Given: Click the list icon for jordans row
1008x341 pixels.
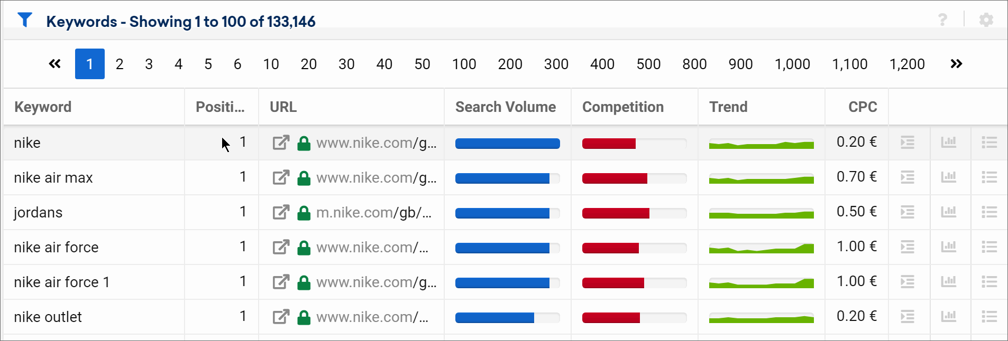Looking at the screenshot, I should 989,212.
